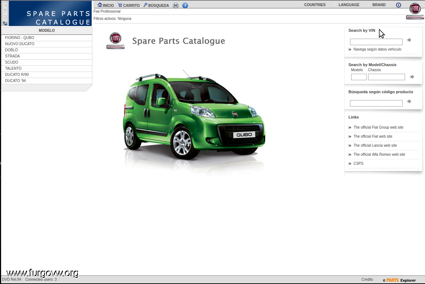Focus the Modelo input field
The image size is (425, 284).
click(359, 77)
